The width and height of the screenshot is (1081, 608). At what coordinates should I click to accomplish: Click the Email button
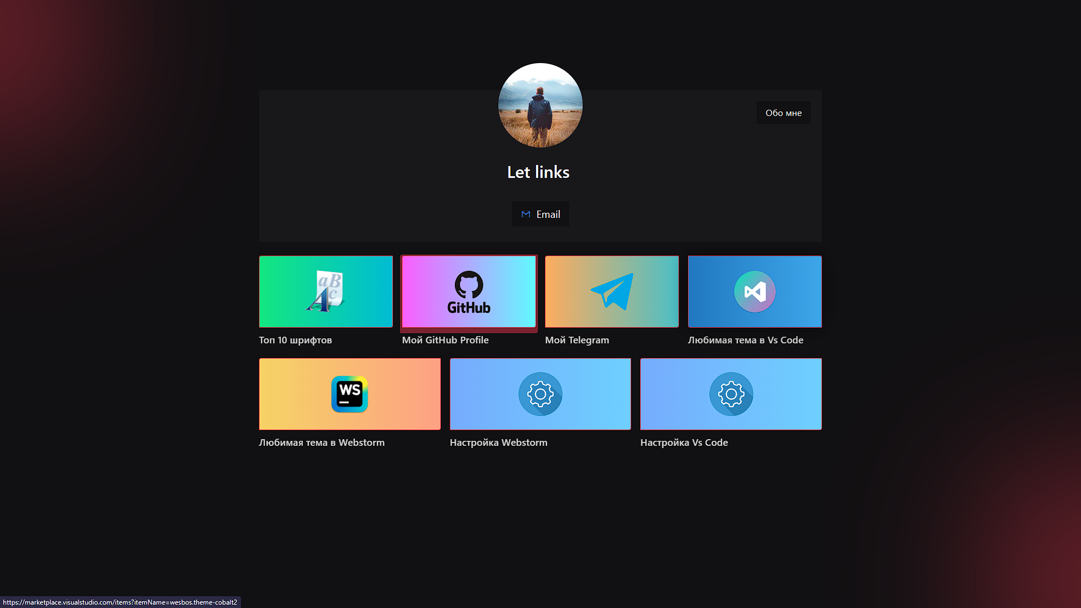click(x=540, y=214)
